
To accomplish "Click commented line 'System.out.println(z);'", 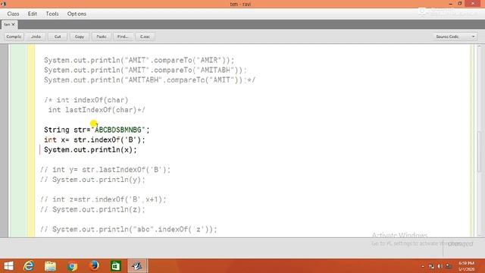I will pyautogui.click(x=92, y=209).
